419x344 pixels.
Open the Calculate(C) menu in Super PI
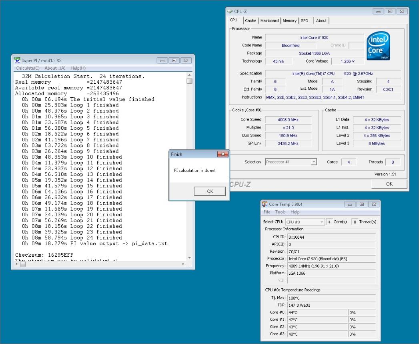[28, 68]
